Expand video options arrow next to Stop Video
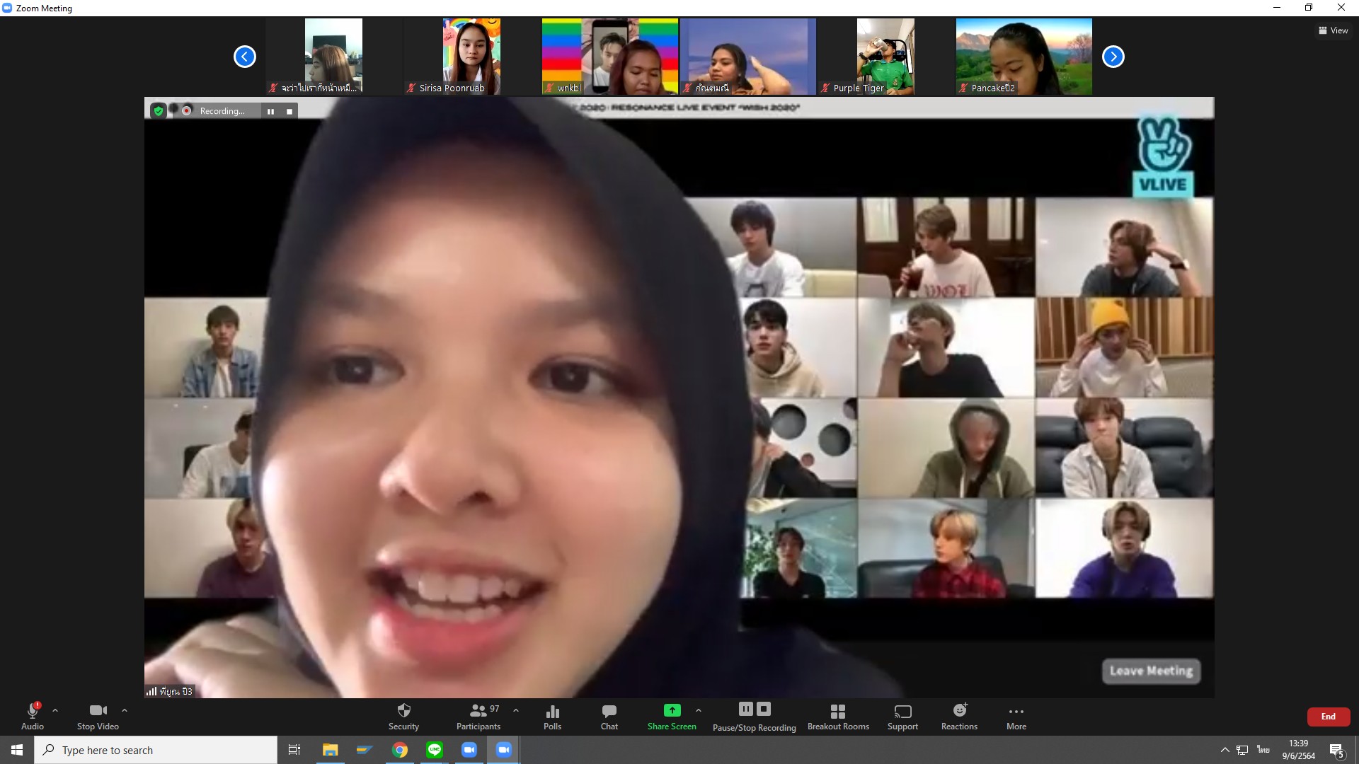Image resolution: width=1359 pixels, height=764 pixels. click(125, 710)
